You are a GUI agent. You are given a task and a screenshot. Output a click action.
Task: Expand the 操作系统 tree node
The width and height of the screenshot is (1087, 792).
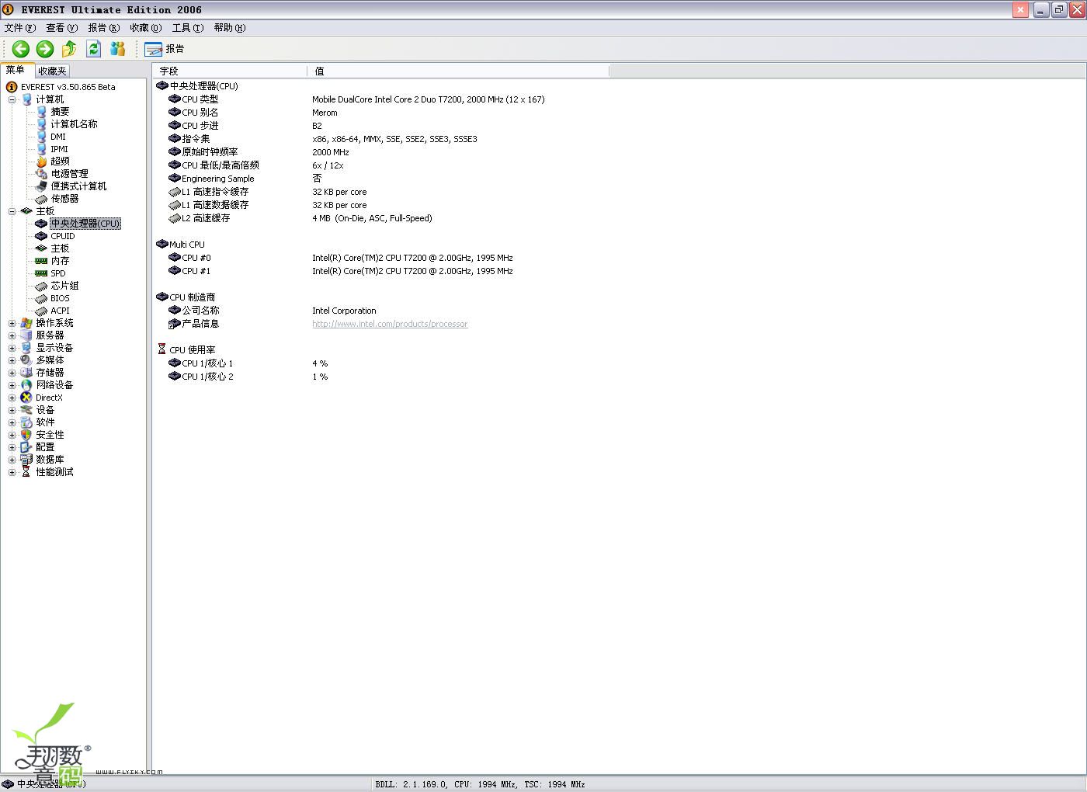click(12, 323)
